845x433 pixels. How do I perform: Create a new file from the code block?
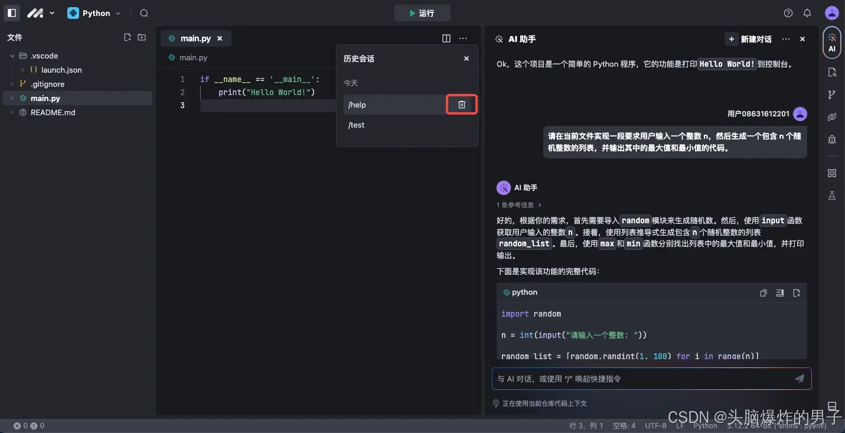pyautogui.click(x=797, y=292)
